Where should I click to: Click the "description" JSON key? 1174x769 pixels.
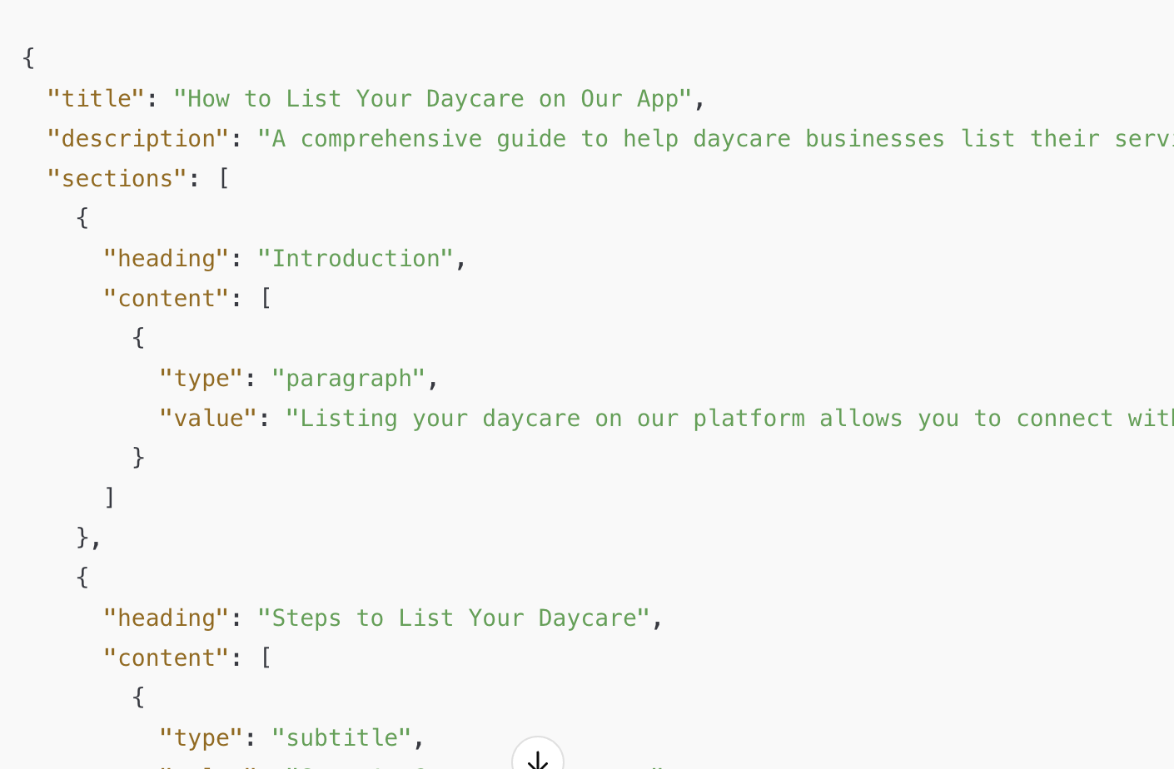[x=138, y=138]
